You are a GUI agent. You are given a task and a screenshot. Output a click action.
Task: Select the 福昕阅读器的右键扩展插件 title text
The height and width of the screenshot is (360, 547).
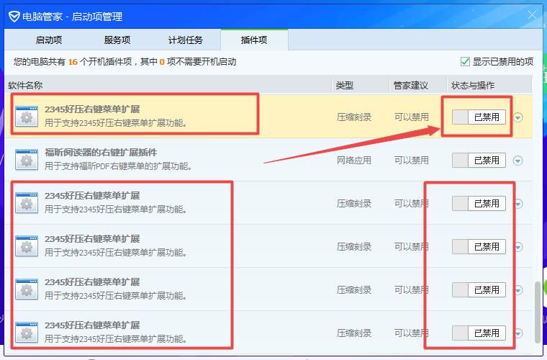tap(101, 153)
